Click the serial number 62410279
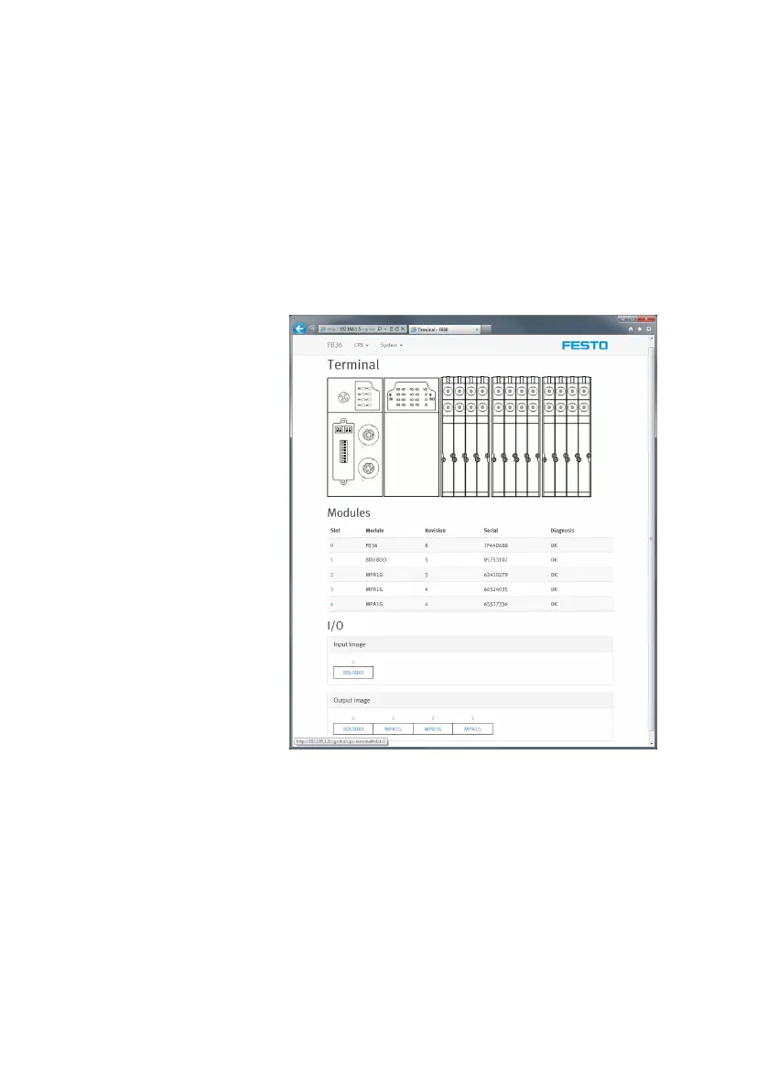Viewport: 768px width, 1089px height. 495,575
